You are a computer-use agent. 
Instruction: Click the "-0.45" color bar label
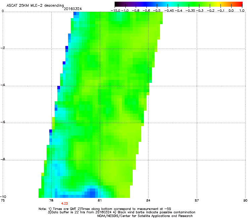tap(169, 11)
